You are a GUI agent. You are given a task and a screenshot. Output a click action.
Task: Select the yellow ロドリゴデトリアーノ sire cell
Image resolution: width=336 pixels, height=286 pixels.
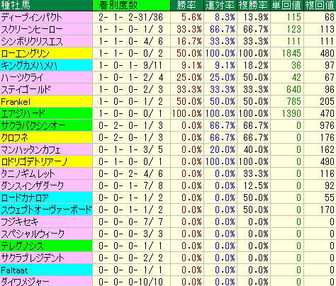(46, 161)
